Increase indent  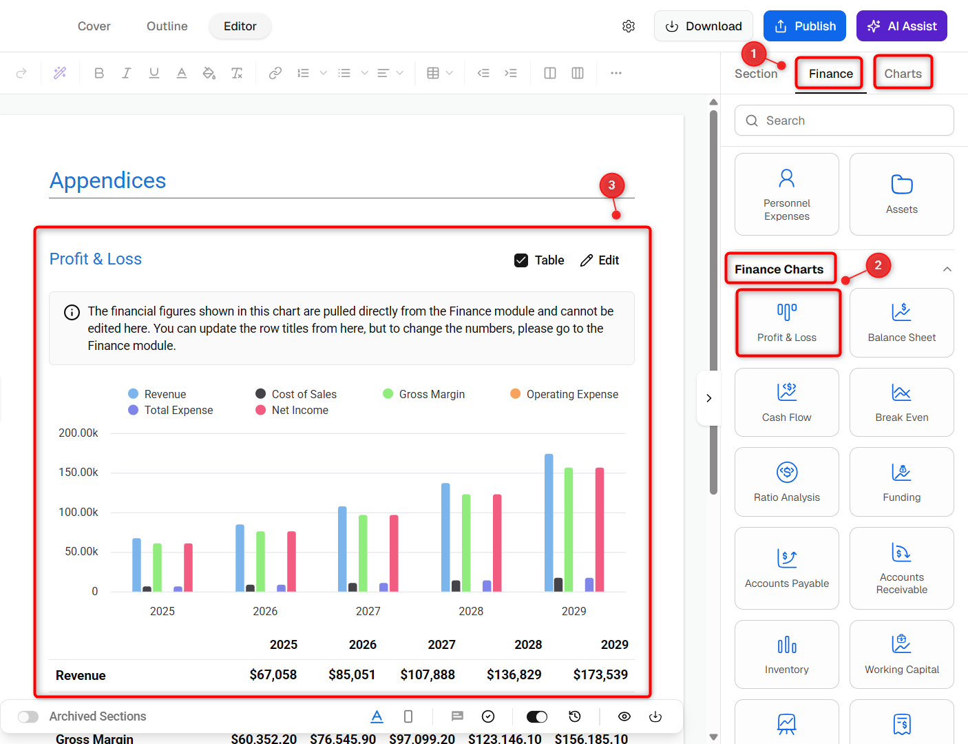[x=511, y=73]
